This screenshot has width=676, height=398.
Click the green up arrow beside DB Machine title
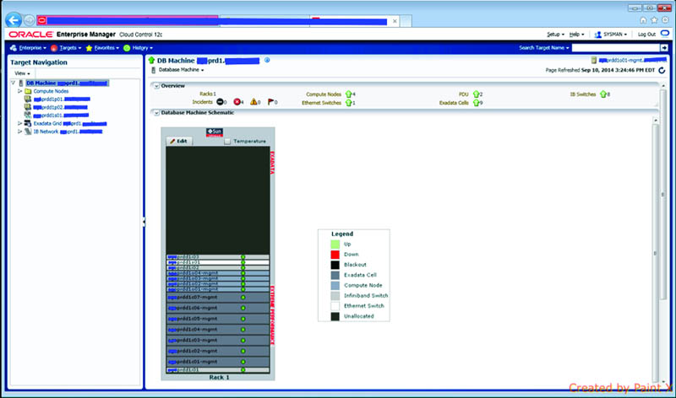(x=151, y=60)
